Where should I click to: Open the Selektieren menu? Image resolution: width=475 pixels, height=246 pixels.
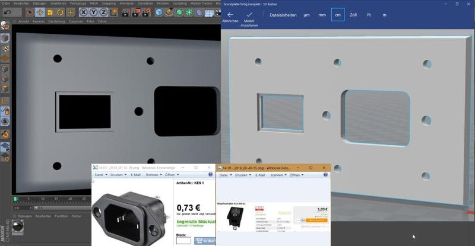(58, 4)
